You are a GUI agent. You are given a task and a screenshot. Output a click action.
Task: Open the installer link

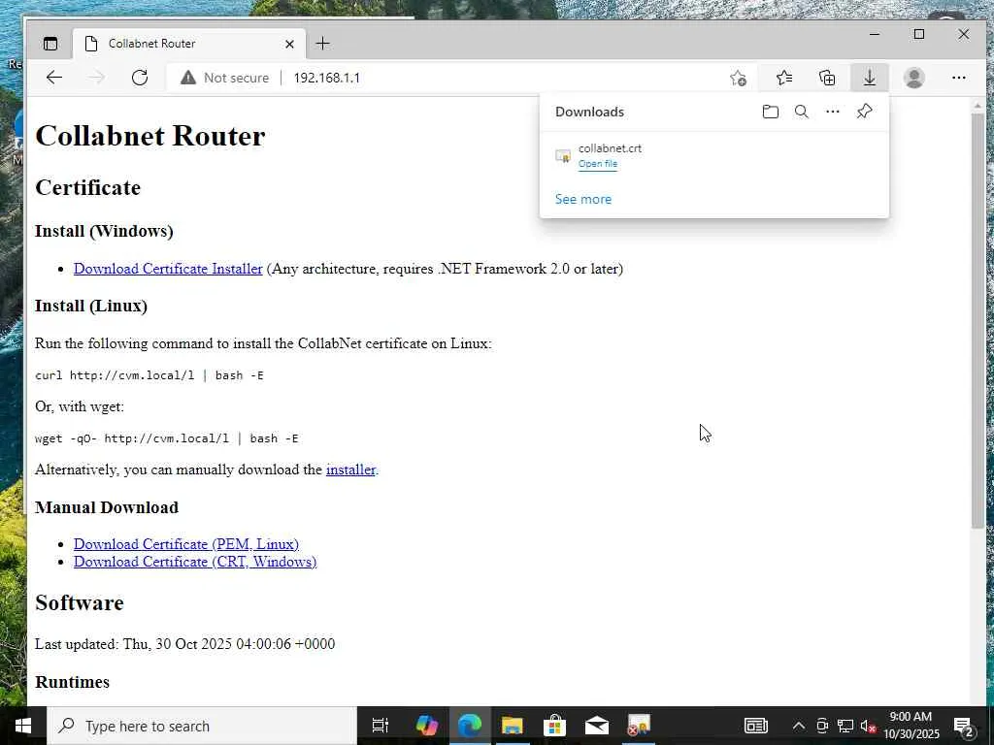[x=350, y=470]
